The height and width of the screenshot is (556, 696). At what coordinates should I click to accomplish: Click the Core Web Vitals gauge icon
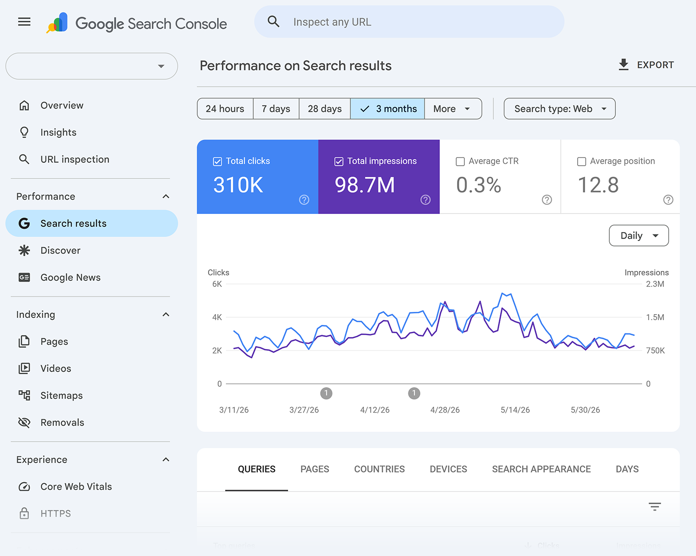click(24, 486)
